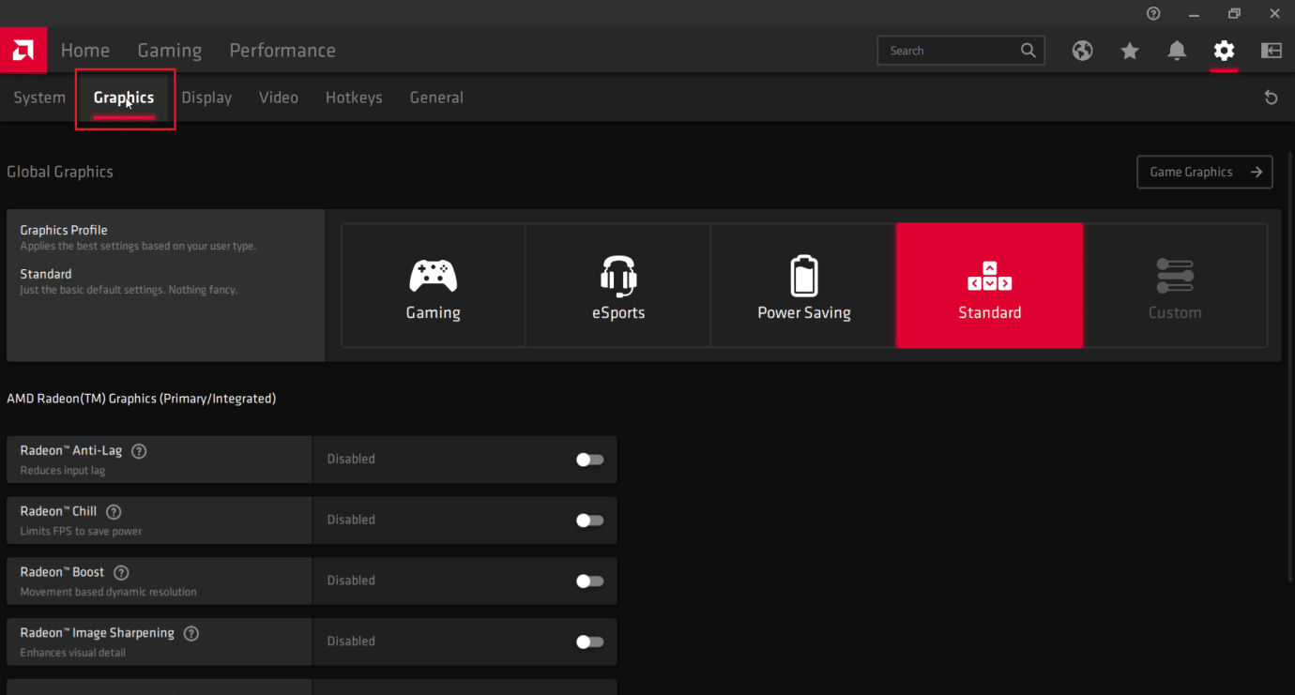This screenshot has width=1295, height=695.
Task: Open settings gear icon
Action: click(1224, 51)
